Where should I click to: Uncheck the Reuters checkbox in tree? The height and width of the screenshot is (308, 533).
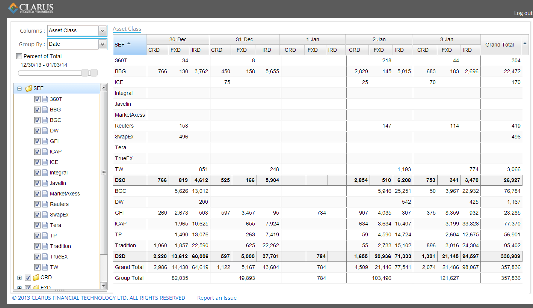click(37, 204)
